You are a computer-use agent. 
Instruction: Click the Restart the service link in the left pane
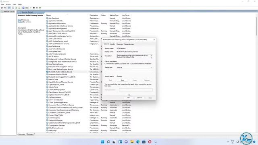20,22
